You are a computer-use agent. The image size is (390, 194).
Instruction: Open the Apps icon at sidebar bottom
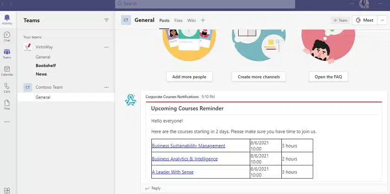7,190
